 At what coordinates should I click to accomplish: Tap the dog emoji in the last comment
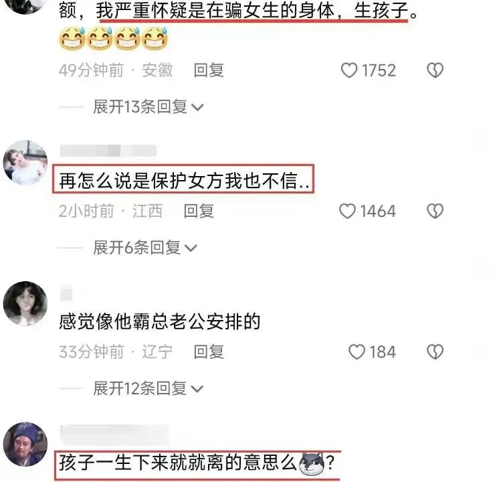tap(312, 463)
